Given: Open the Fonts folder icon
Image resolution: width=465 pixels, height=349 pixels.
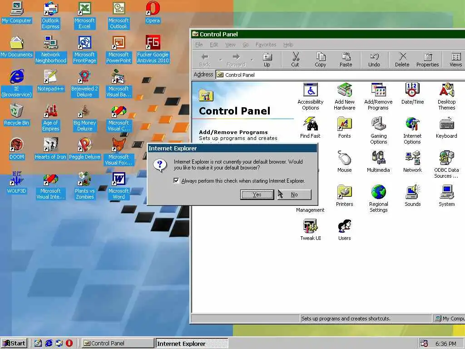Looking at the screenshot, I should click(x=344, y=128).
